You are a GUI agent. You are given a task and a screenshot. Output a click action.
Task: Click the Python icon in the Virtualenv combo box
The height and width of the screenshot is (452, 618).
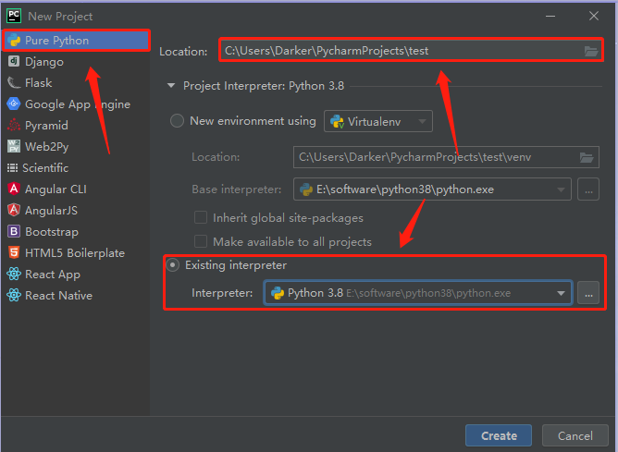pos(338,121)
